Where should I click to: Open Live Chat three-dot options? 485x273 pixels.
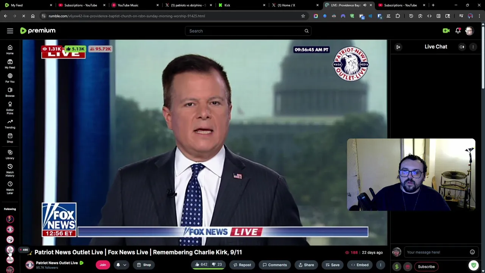(x=473, y=47)
